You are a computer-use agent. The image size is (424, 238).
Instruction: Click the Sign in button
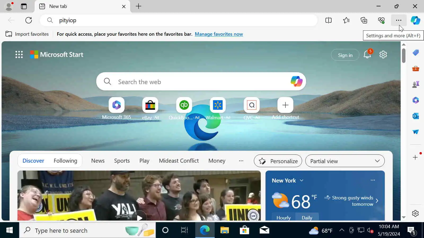(345, 55)
